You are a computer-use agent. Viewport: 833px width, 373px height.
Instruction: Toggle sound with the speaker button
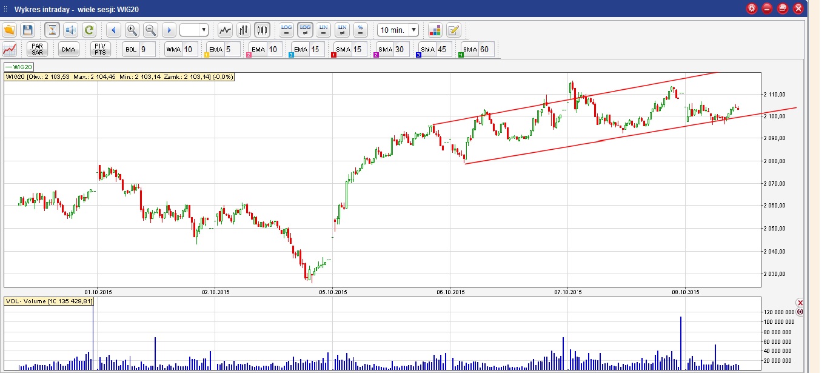[x=70, y=30]
